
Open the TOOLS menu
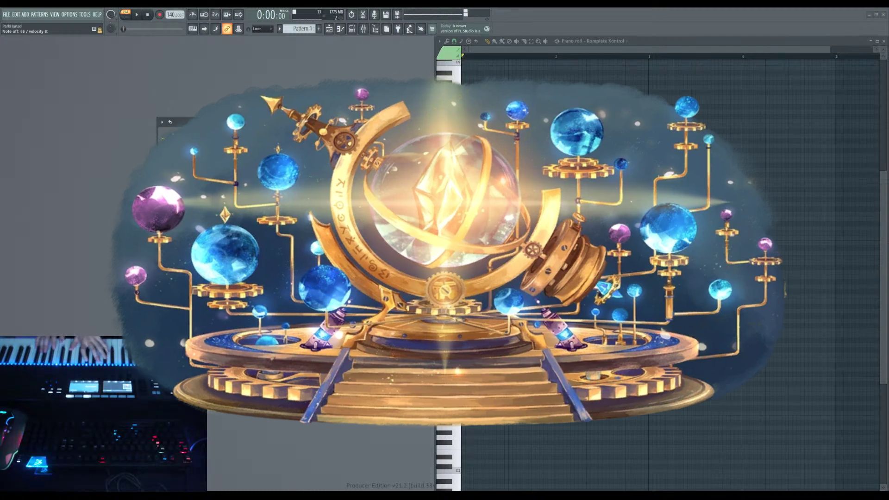click(85, 14)
